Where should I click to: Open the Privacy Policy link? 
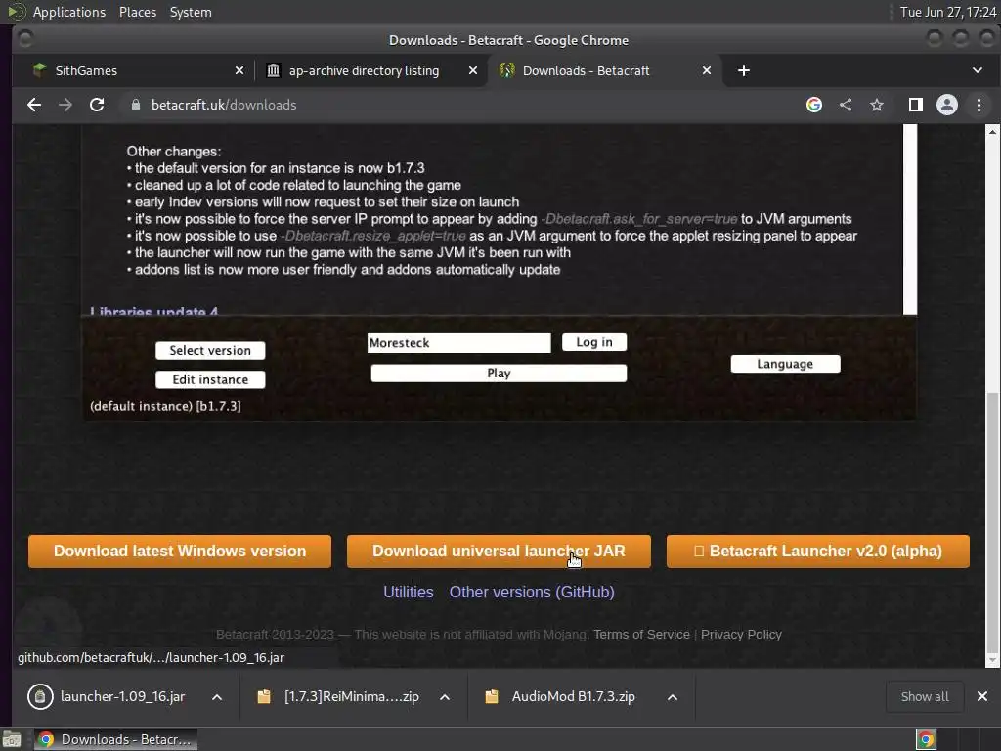click(x=741, y=634)
